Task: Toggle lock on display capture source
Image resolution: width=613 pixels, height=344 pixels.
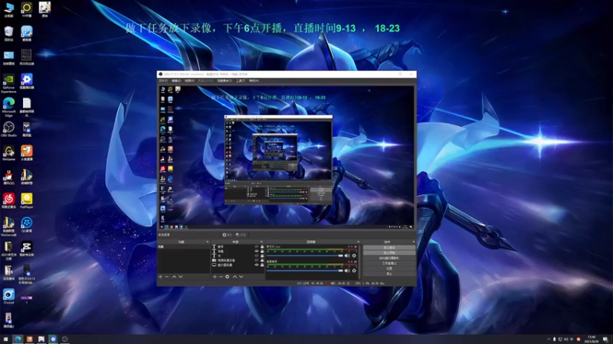Action: (262, 264)
